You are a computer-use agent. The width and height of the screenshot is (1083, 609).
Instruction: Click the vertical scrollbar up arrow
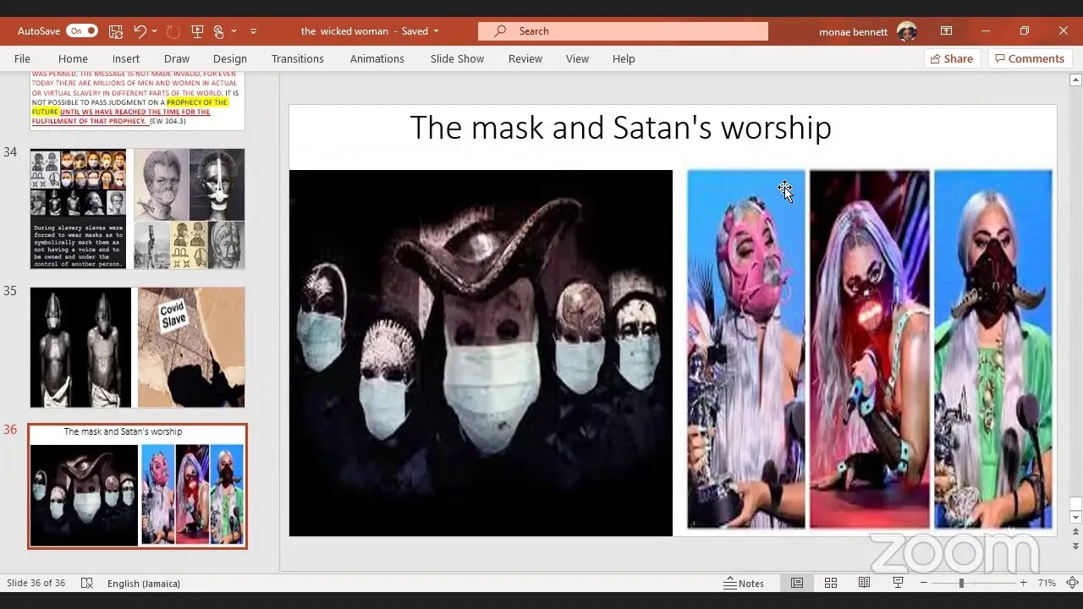click(x=1075, y=80)
